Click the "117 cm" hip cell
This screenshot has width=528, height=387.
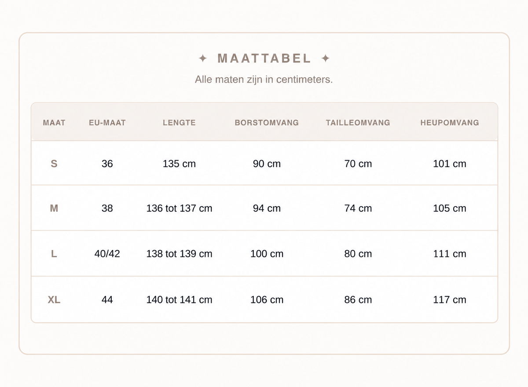(450, 300)
